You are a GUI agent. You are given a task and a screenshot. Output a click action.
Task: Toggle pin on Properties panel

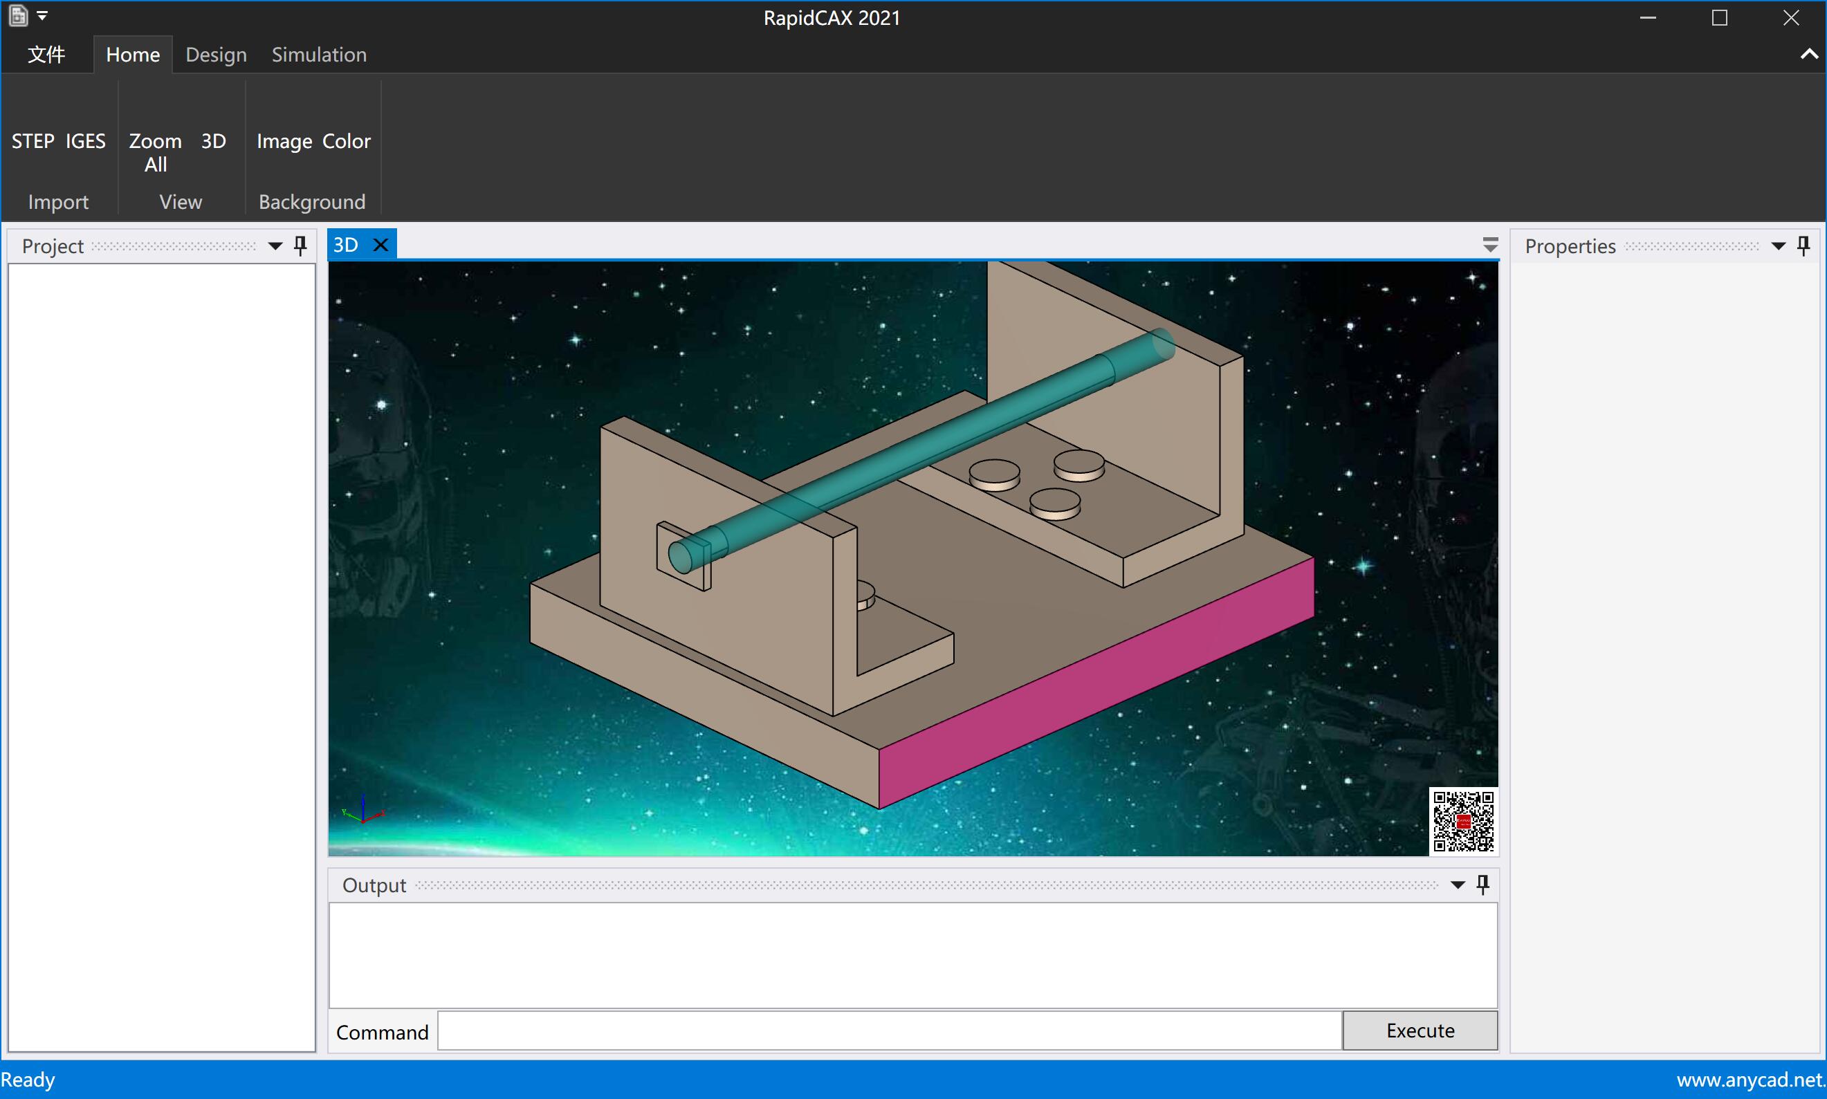1803,245
